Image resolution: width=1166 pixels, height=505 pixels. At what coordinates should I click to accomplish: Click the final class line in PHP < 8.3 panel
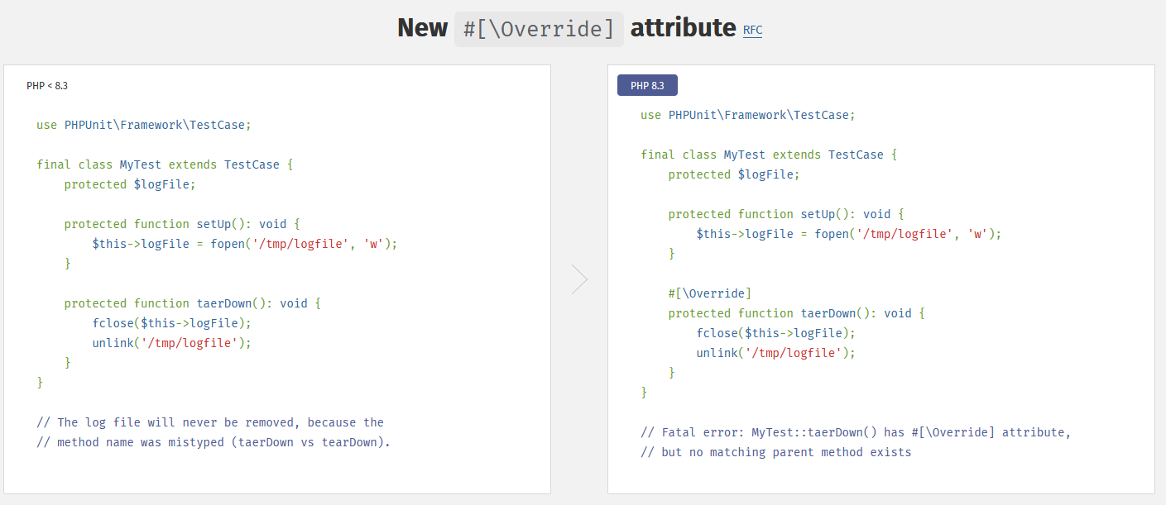click(x=165, y=164)
